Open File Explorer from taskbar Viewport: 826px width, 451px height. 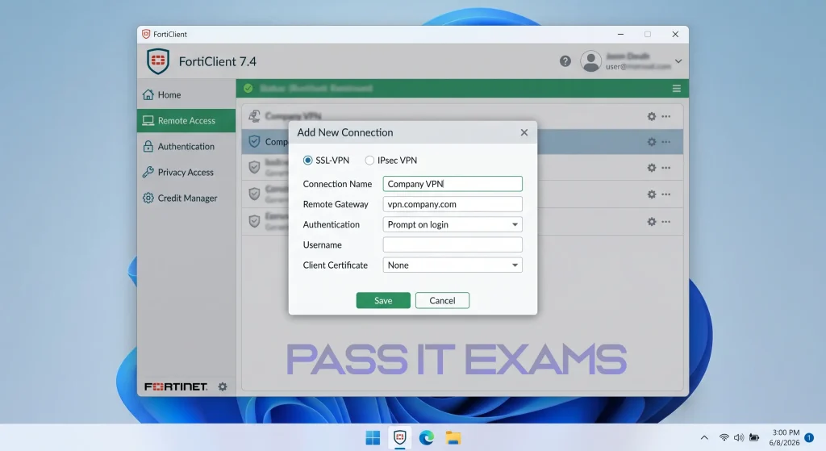pos(453,438)
